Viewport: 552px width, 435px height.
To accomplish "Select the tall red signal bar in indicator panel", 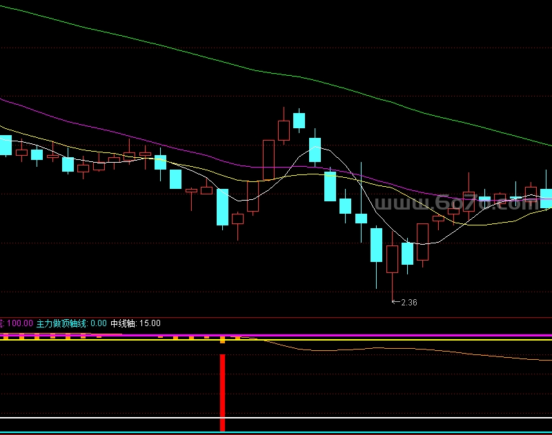I will click(222, 392).
